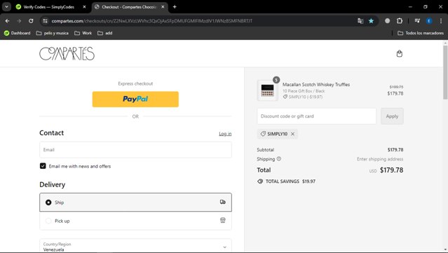The height and width of the screenshot is (253, 448).
Task: Select the Pick up delivery option
Action: [x=135, y=221]
